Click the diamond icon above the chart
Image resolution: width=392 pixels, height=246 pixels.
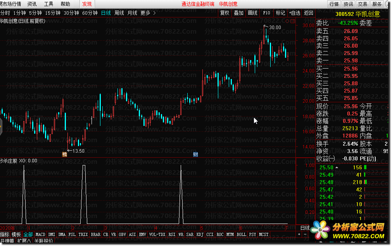point(287,21)
